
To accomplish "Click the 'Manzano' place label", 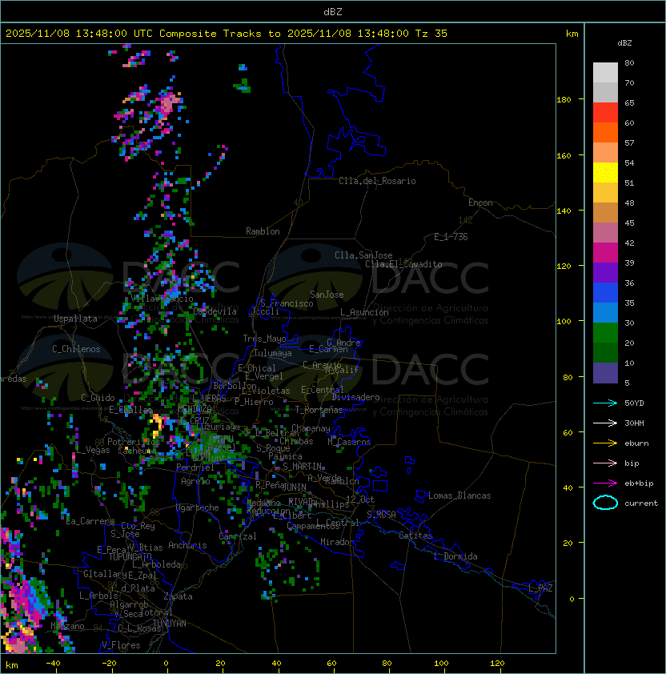I will coord(67,626).
